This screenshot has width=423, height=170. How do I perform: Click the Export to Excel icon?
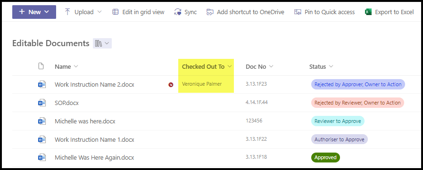click(368, 12)
